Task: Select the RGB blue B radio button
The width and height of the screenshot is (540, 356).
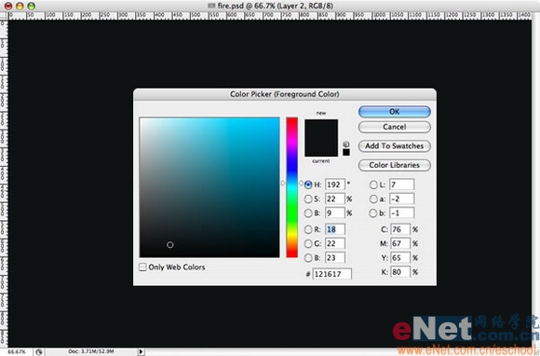Action: [308, 258]
